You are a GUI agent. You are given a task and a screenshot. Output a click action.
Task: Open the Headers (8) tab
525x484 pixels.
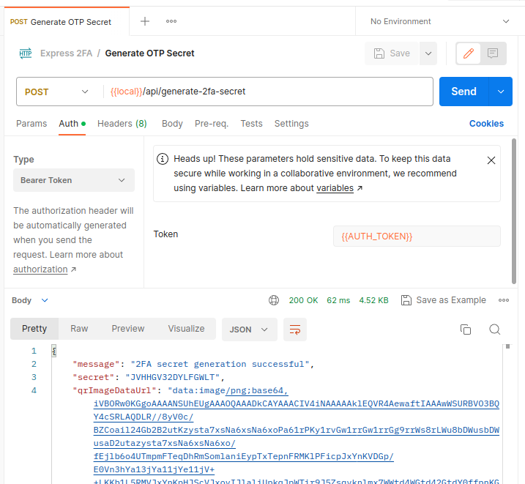tap(122, 124)
